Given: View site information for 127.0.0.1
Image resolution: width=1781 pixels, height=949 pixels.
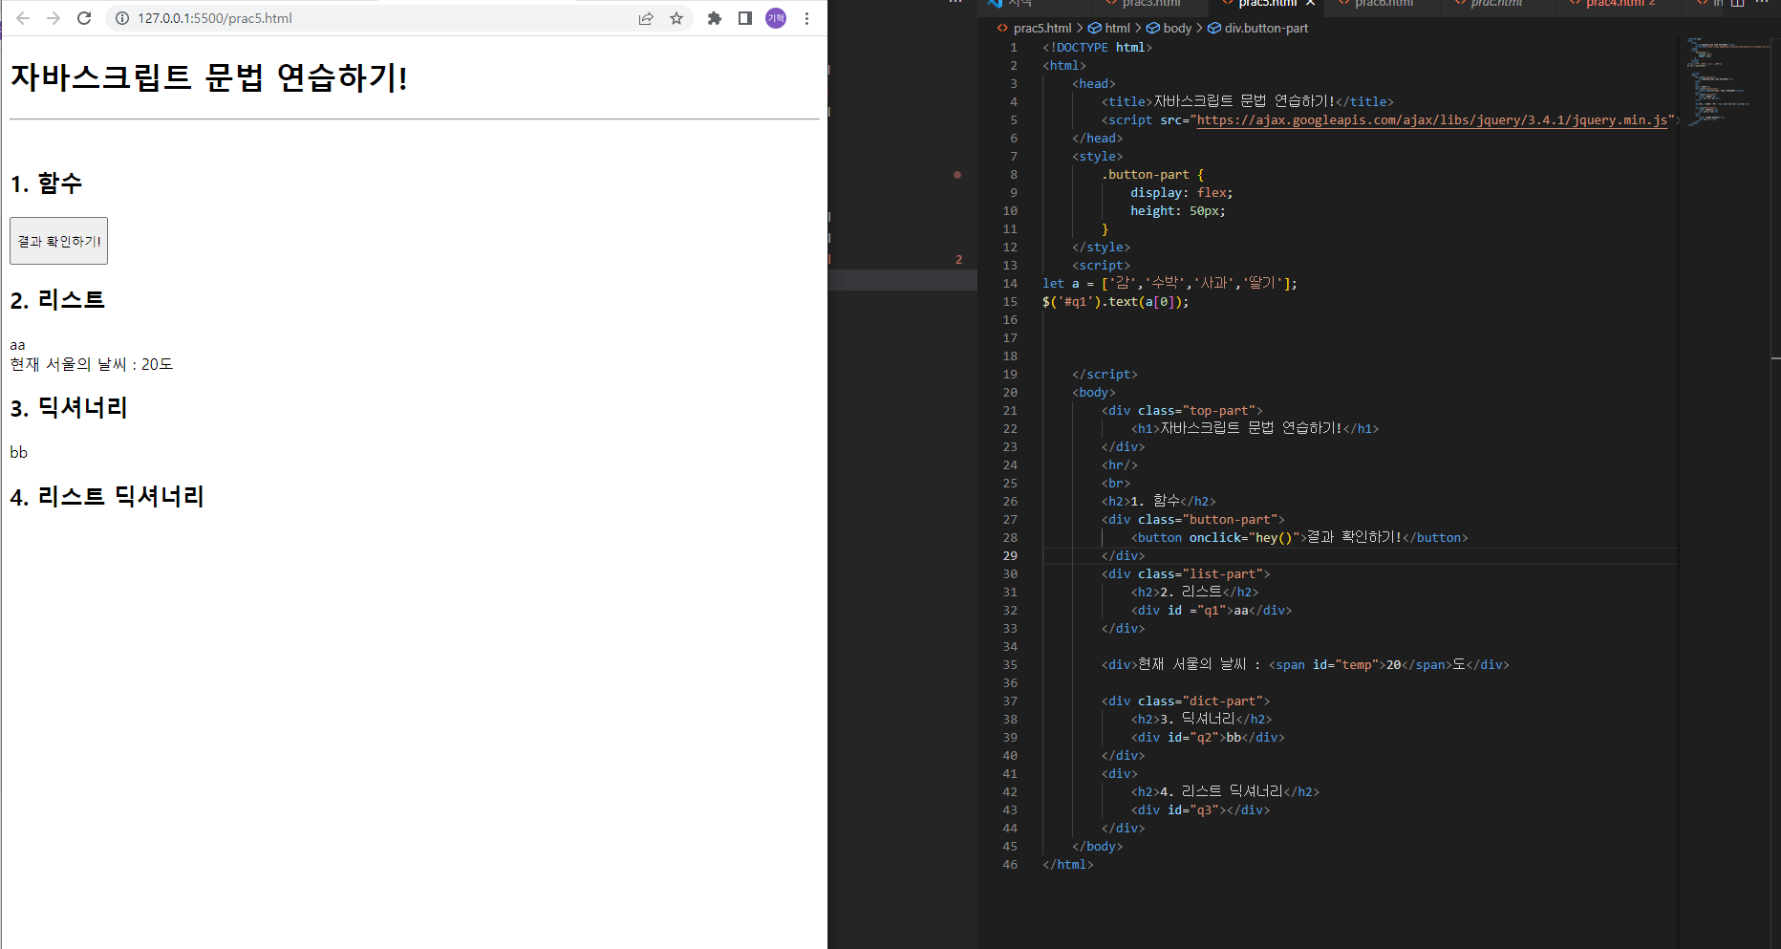Looking at the screenshot, I should (x=122, y=18).
